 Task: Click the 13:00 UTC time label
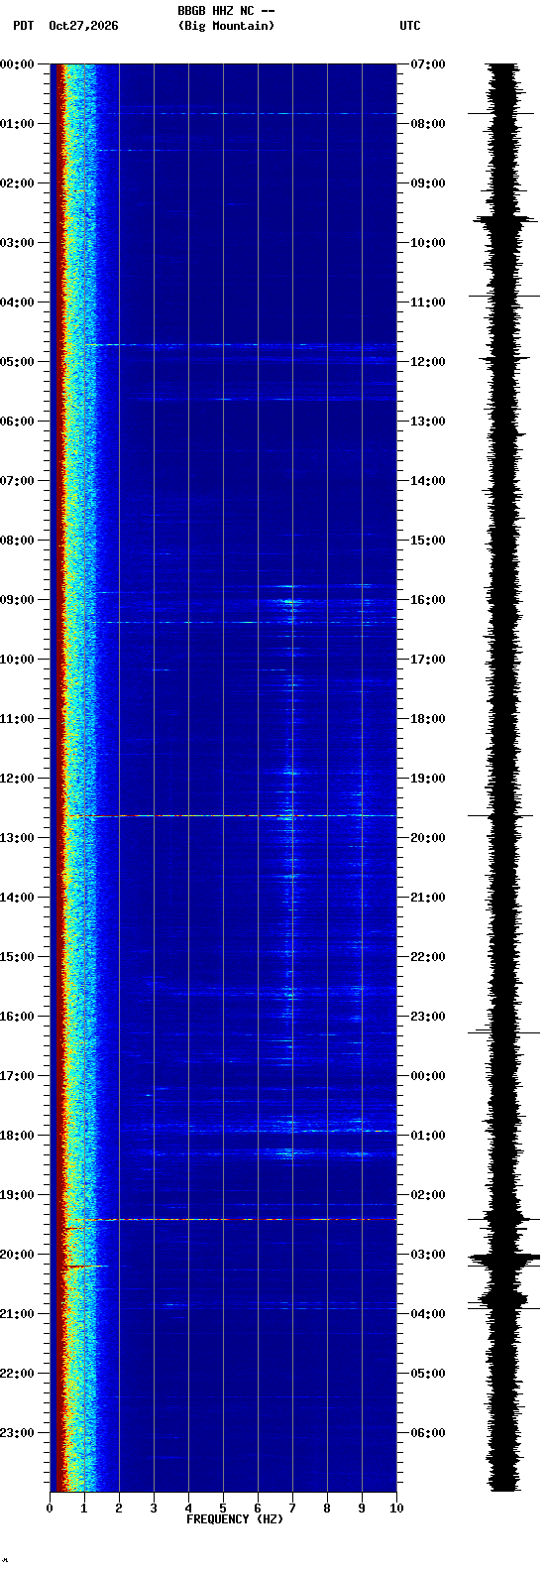[428, 422]
